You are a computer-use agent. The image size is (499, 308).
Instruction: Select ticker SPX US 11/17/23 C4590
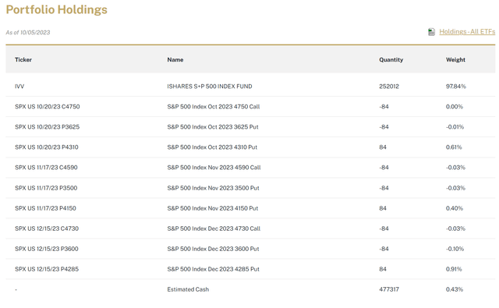46,168
